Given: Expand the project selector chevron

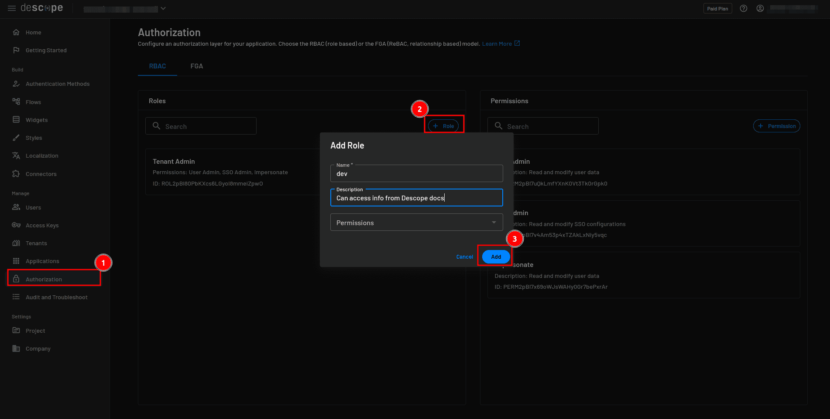Looking at the screenshot, I should (163, 8).
